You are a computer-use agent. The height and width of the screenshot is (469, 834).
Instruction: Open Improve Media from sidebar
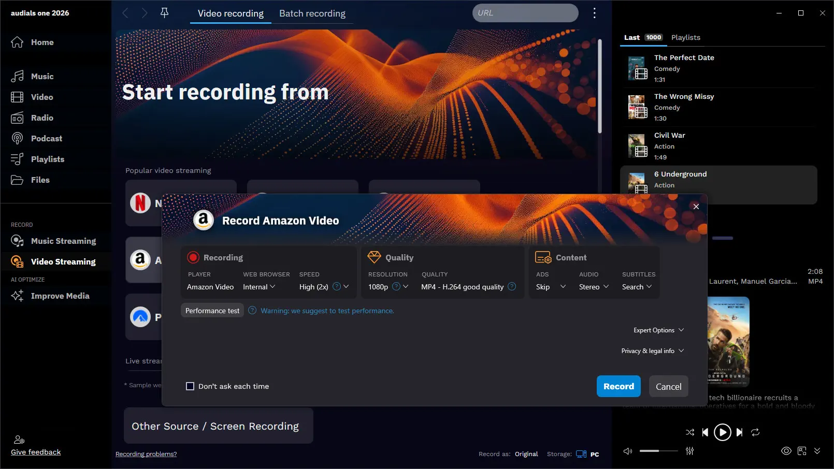60,296
